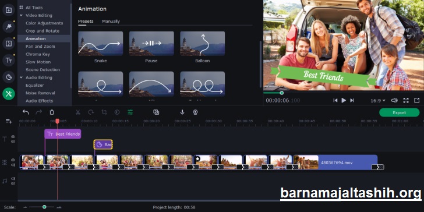Open the transition wizard icon
This screenshot has height=212, width=424.
click(156, 112)
